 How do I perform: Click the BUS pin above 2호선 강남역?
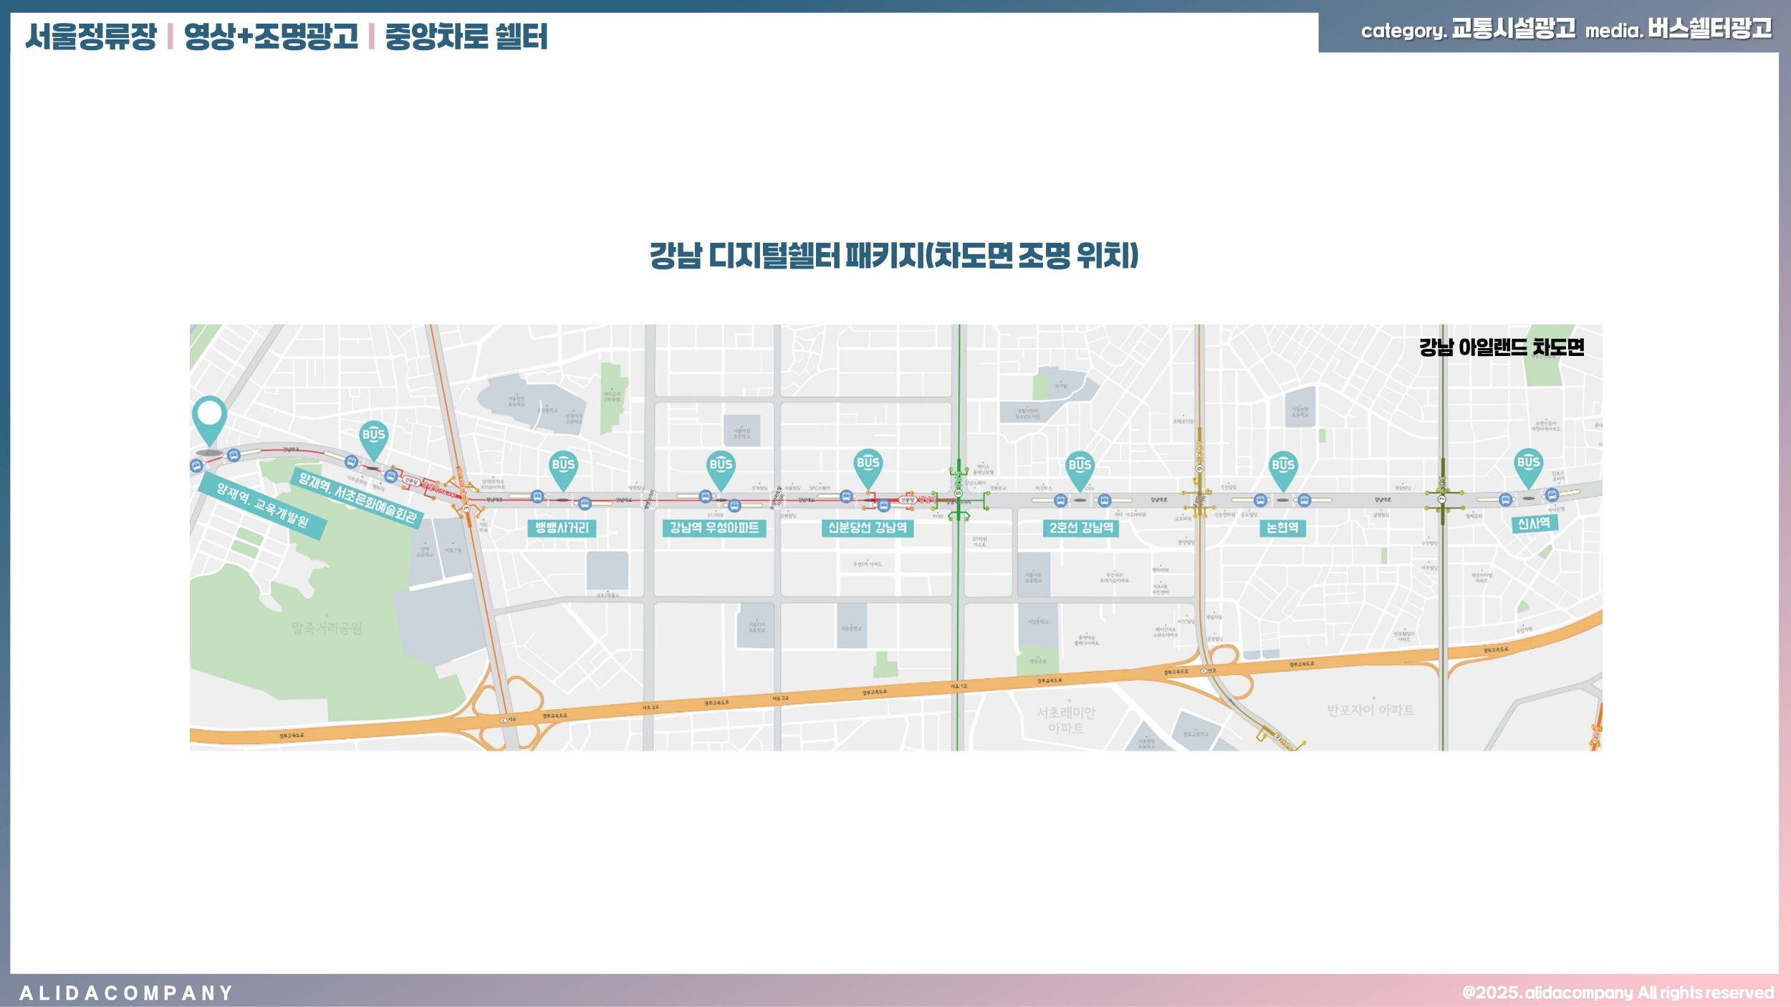tap(1080, 466)
